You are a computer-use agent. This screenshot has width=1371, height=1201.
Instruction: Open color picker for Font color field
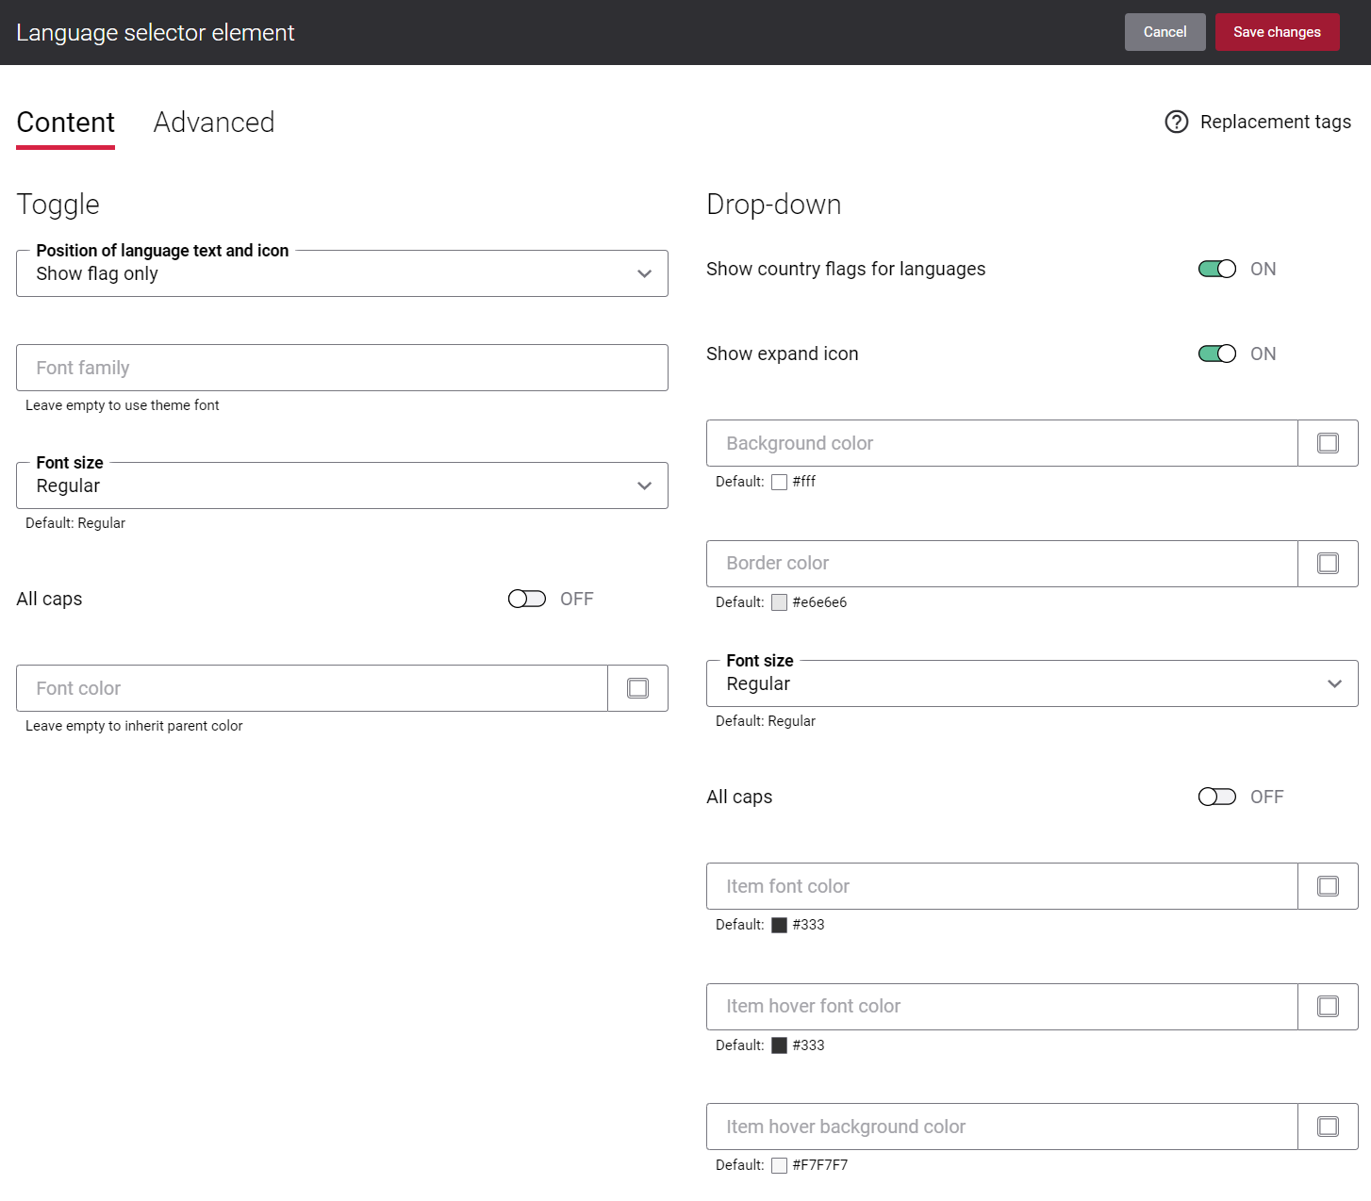click(637, 688)
